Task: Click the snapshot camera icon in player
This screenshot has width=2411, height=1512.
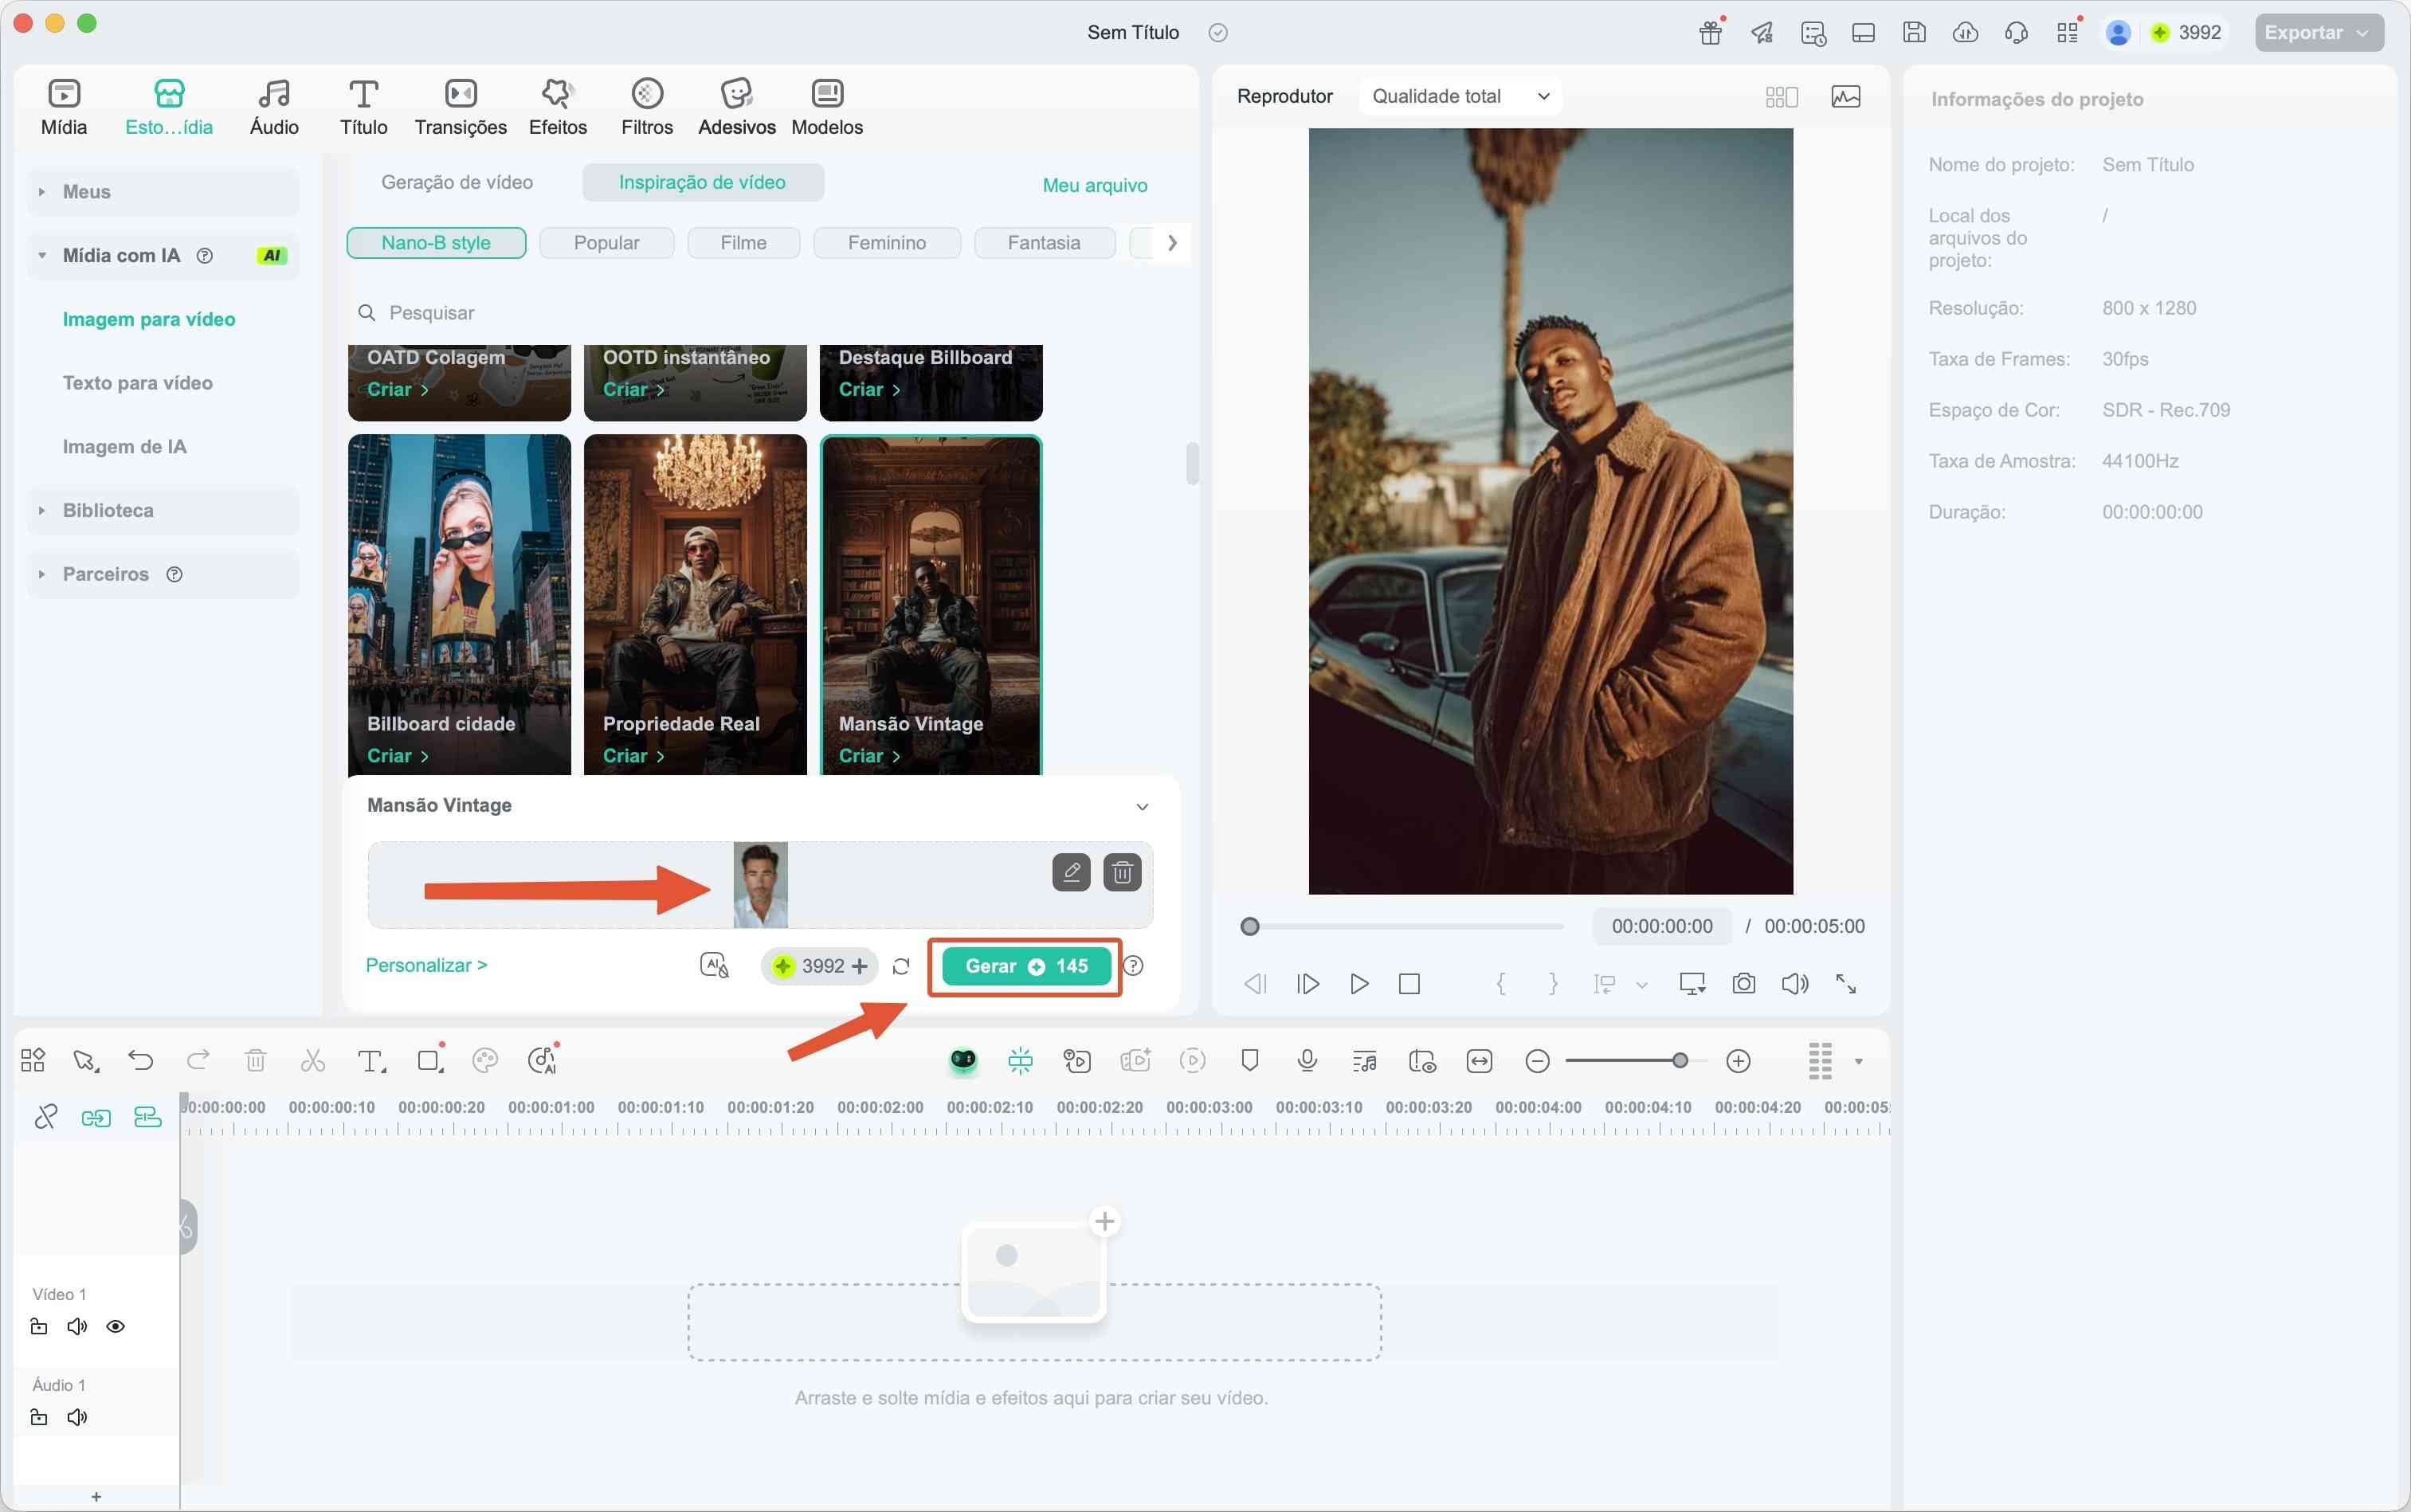Action: click(1743, 984)
